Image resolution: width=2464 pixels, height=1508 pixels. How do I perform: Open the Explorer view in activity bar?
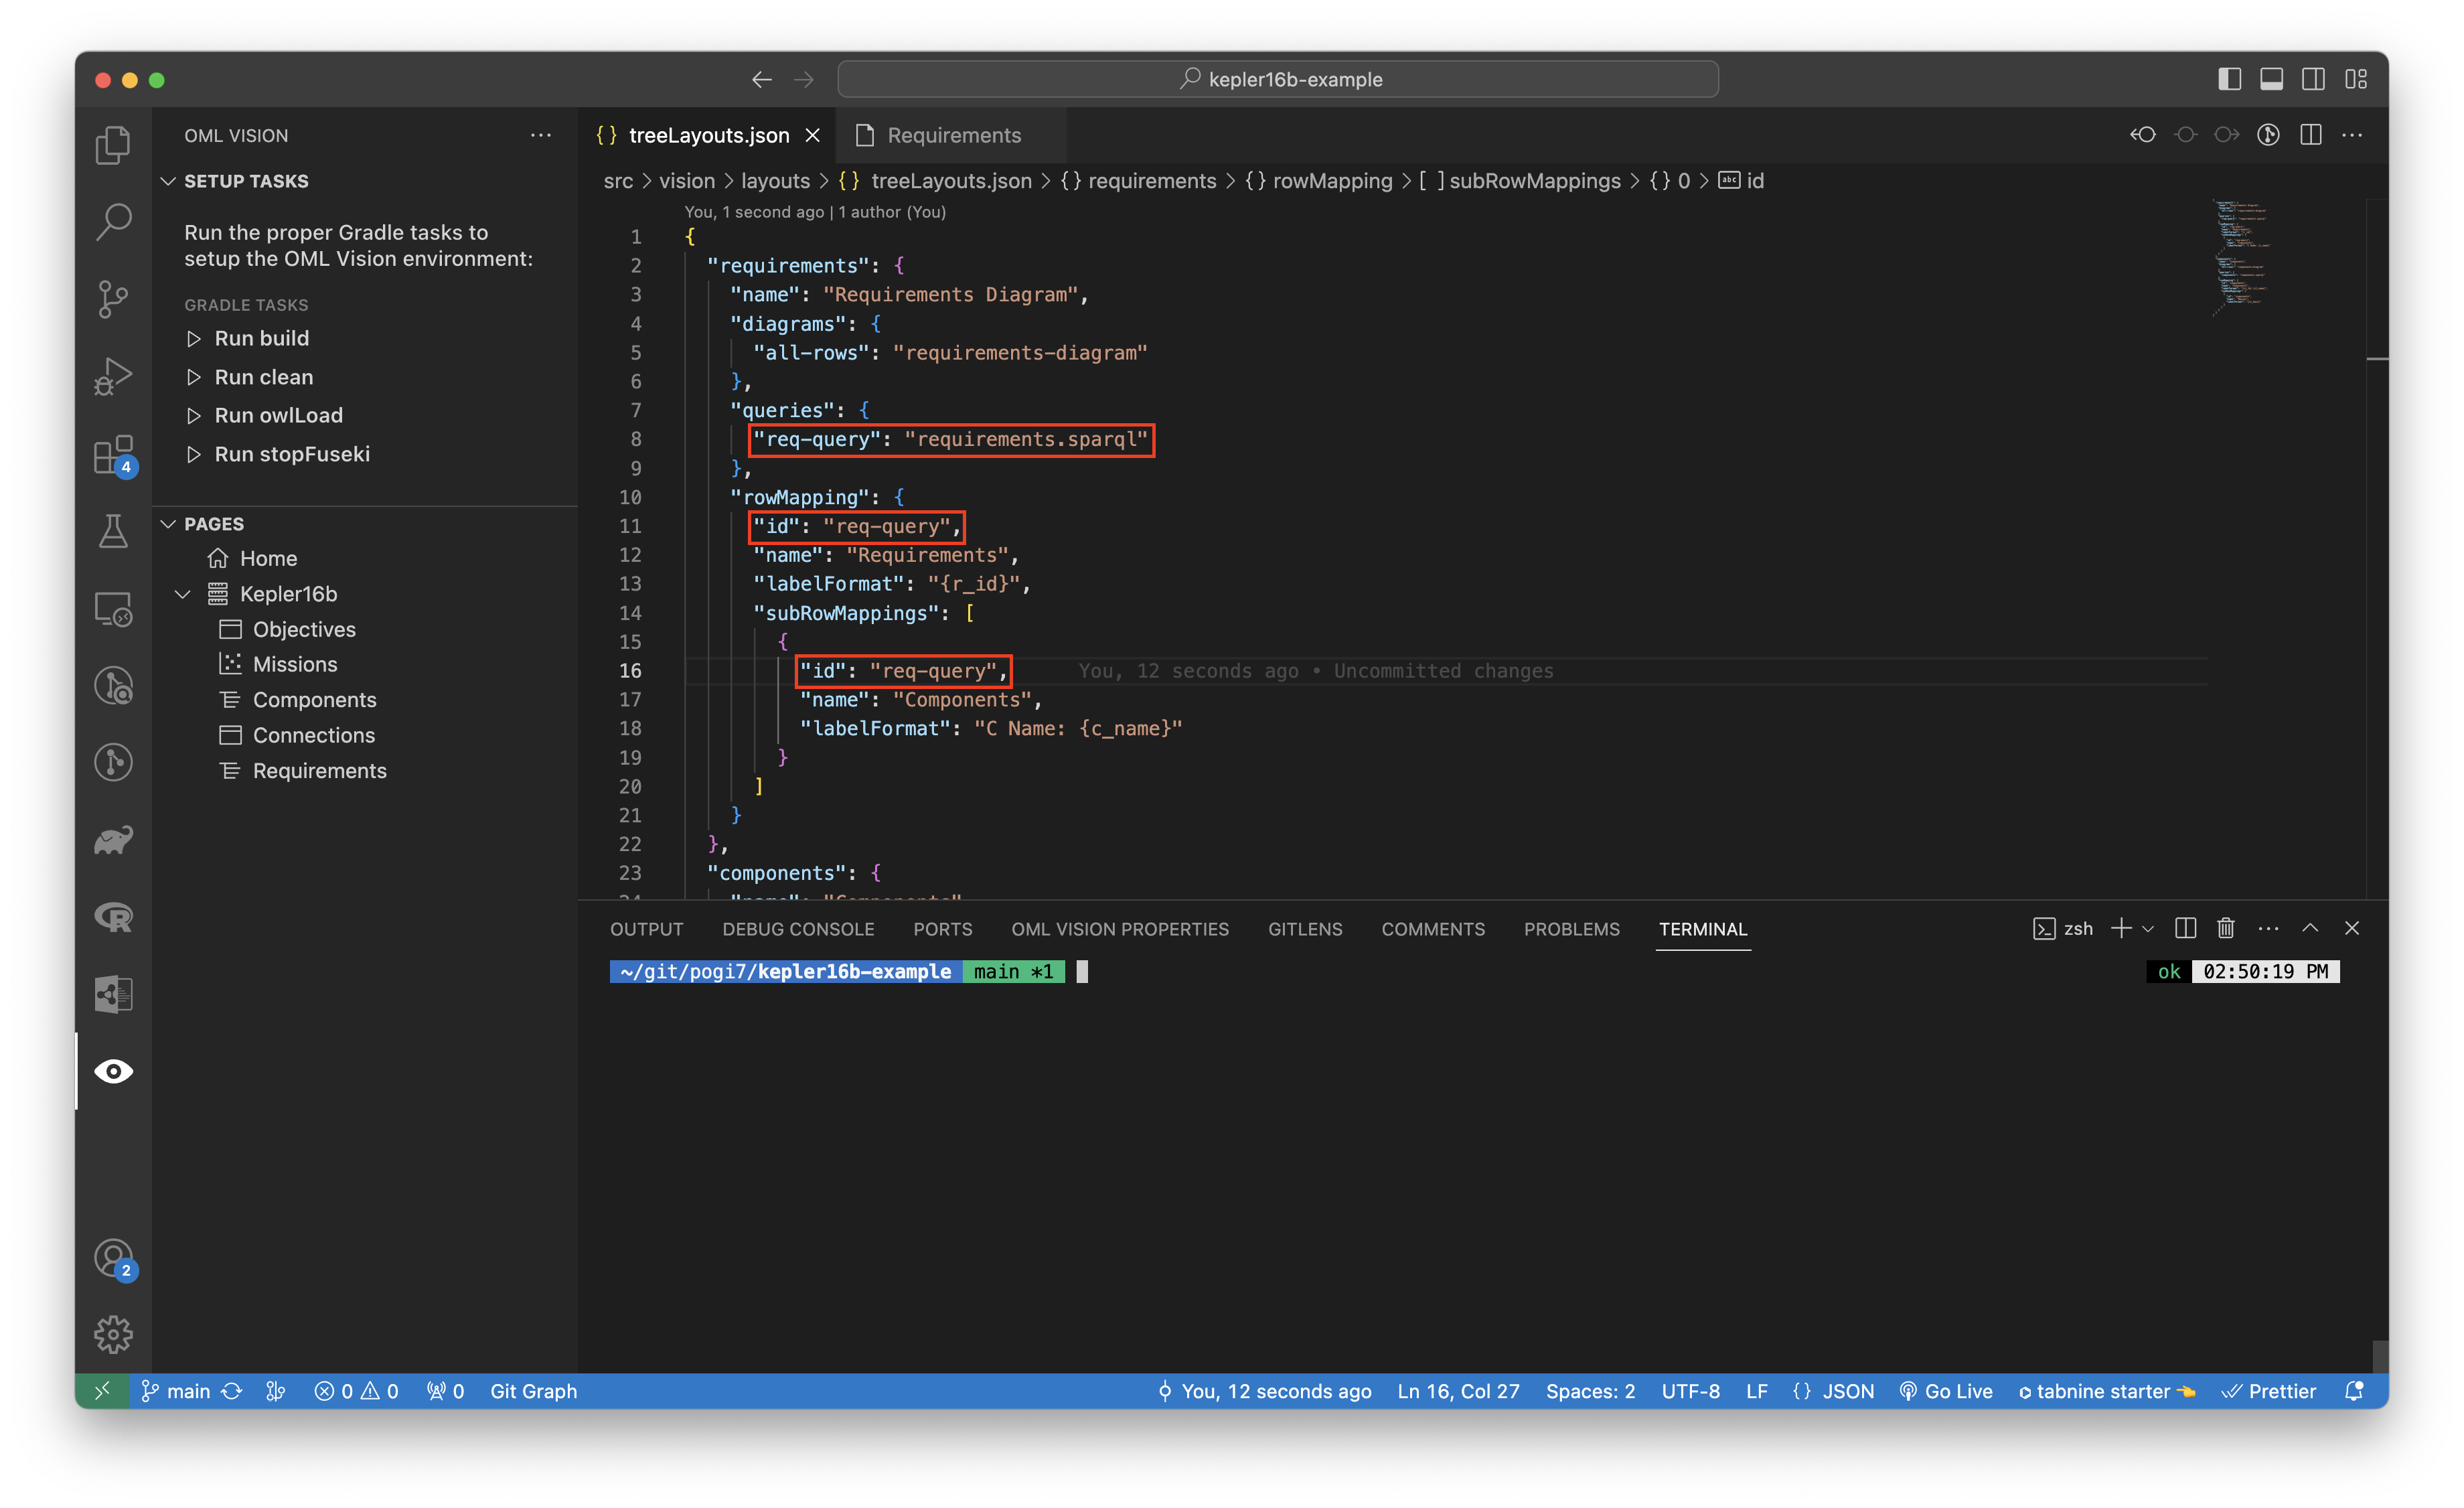pos(113,145)
